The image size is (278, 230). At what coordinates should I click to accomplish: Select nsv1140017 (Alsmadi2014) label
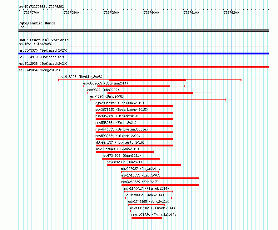pyautogui.click(x=146, y=188)
